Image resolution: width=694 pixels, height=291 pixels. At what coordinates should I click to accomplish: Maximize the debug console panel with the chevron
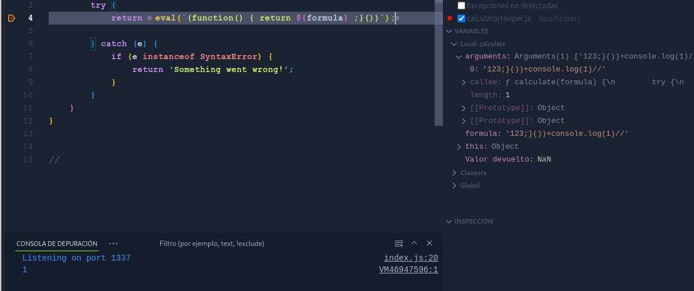tap(414, 243)
